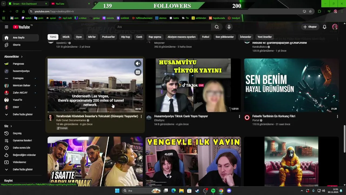
Task: Open the 1 Saatte Şarkı Yapmak thumbnail
Action: pos(95,162)
